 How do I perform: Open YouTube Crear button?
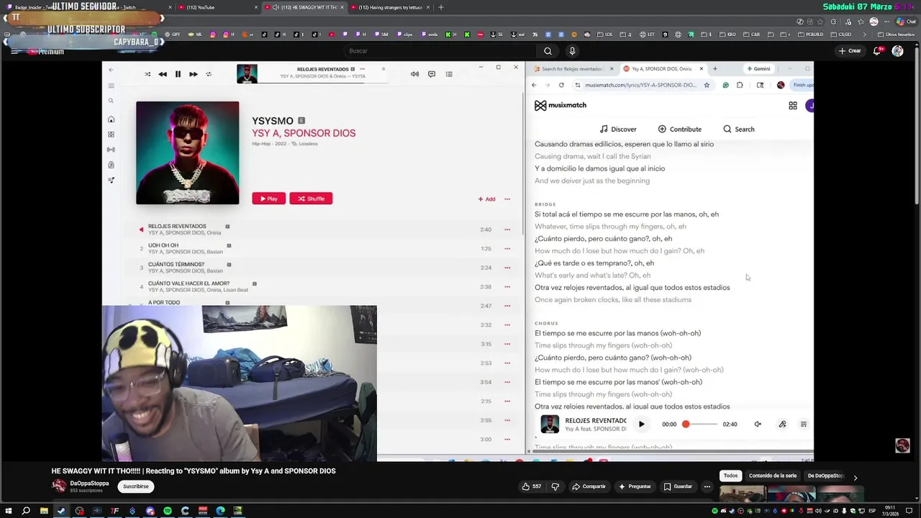click(849, 51)
